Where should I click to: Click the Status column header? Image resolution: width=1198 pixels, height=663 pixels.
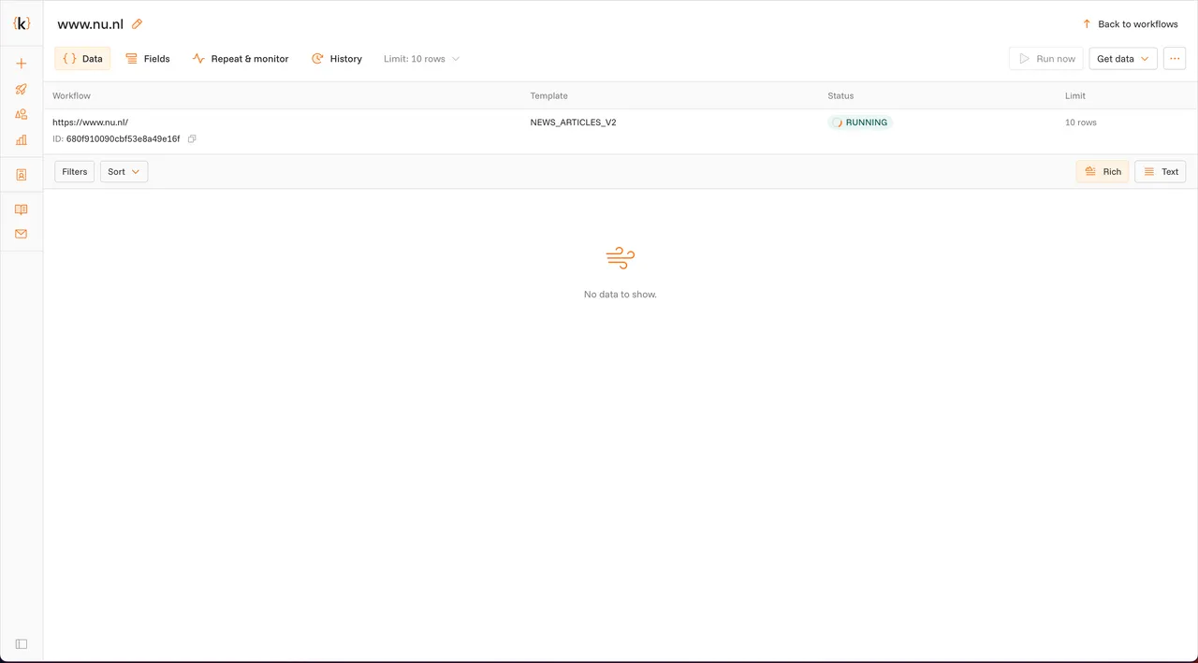(x=840, y=95)
